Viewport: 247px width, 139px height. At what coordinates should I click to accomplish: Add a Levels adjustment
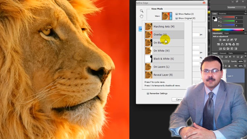click(x=224, y=40)
